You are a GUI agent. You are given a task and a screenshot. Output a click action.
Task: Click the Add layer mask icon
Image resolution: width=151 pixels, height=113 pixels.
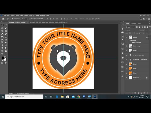pyautogui.click(x=135, y=93)
